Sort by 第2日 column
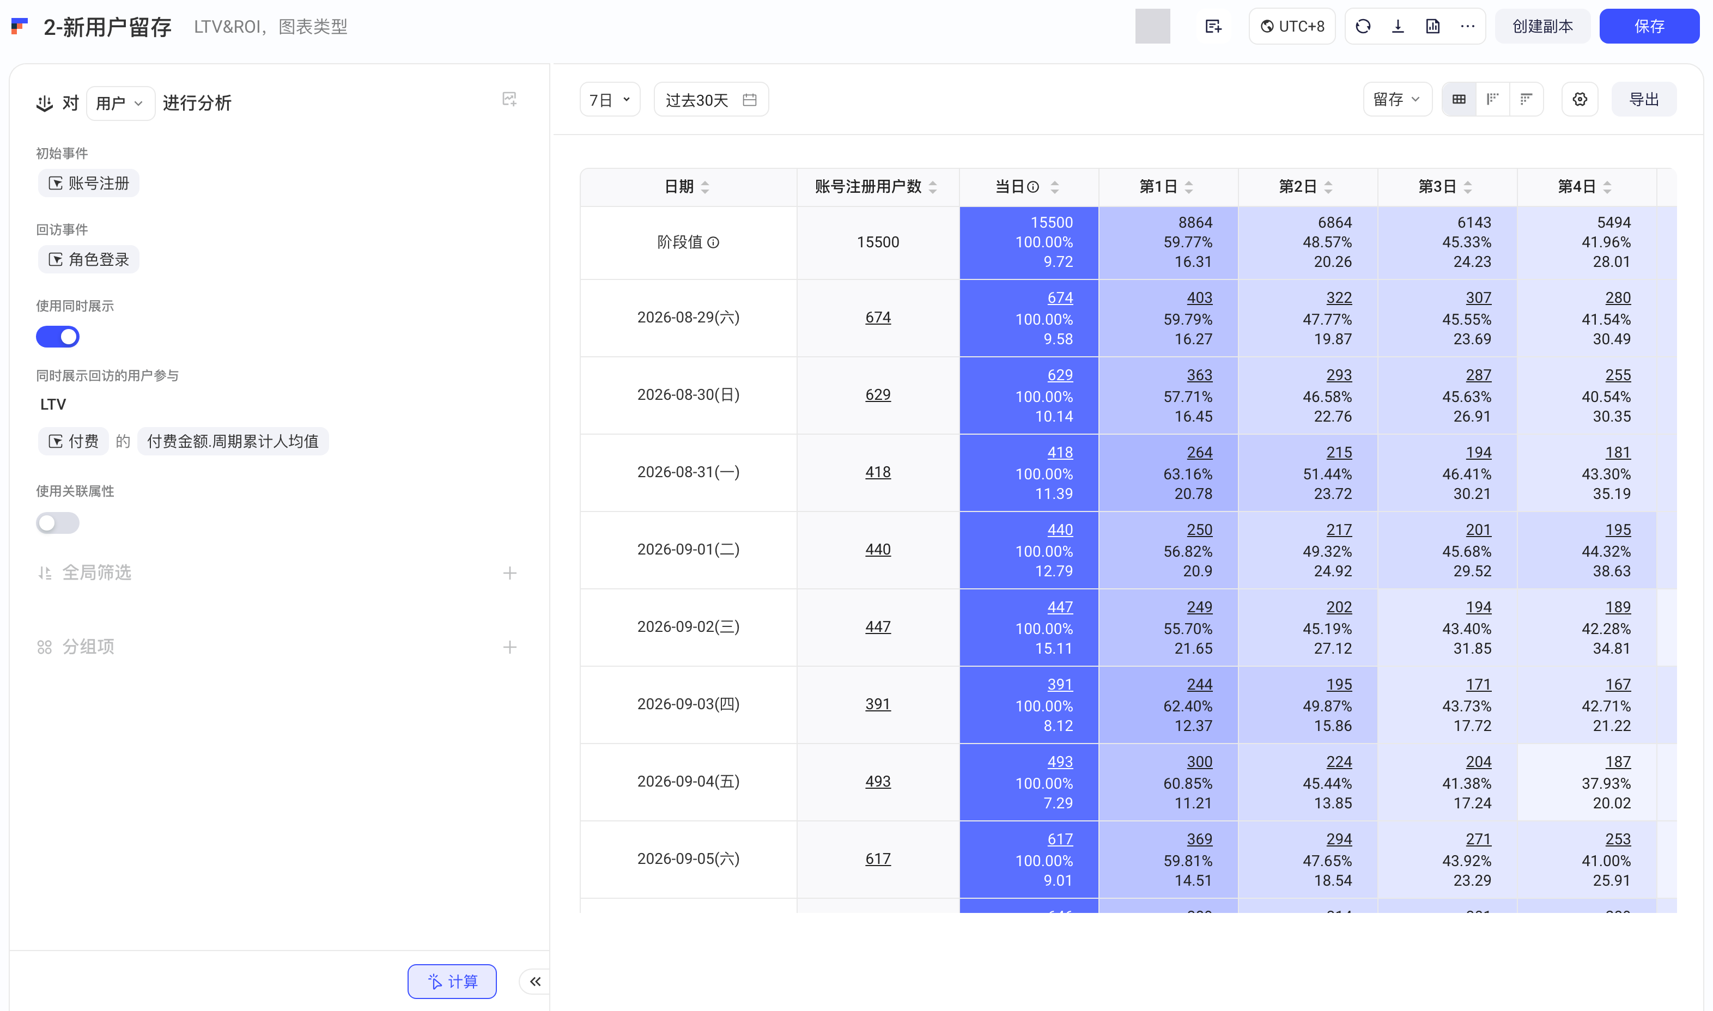The width and height of the screenshot is (1713, 1011). click(1328, 187)
